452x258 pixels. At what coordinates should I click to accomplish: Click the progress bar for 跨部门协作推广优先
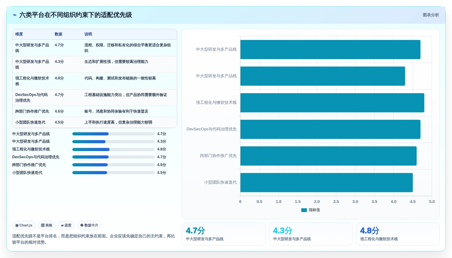[113, 165]
